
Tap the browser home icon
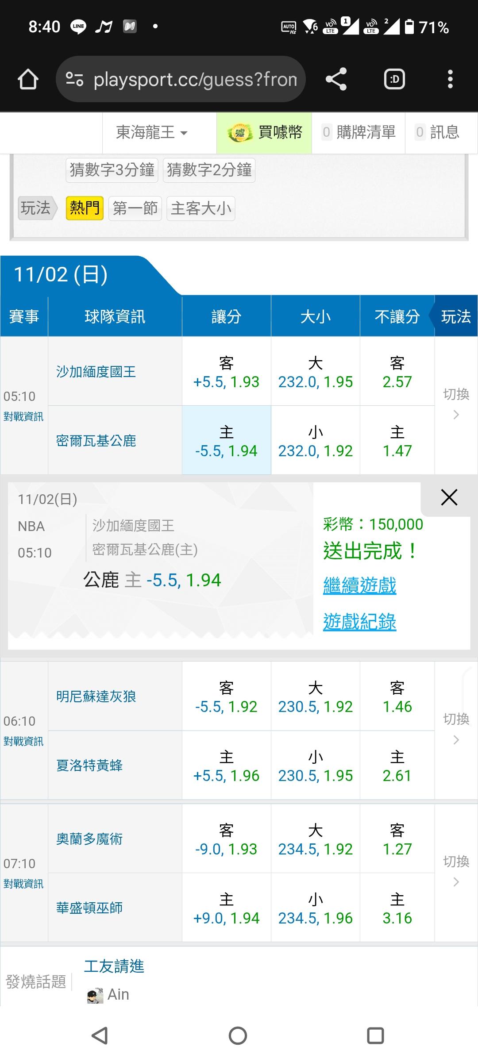pos(28,80)
